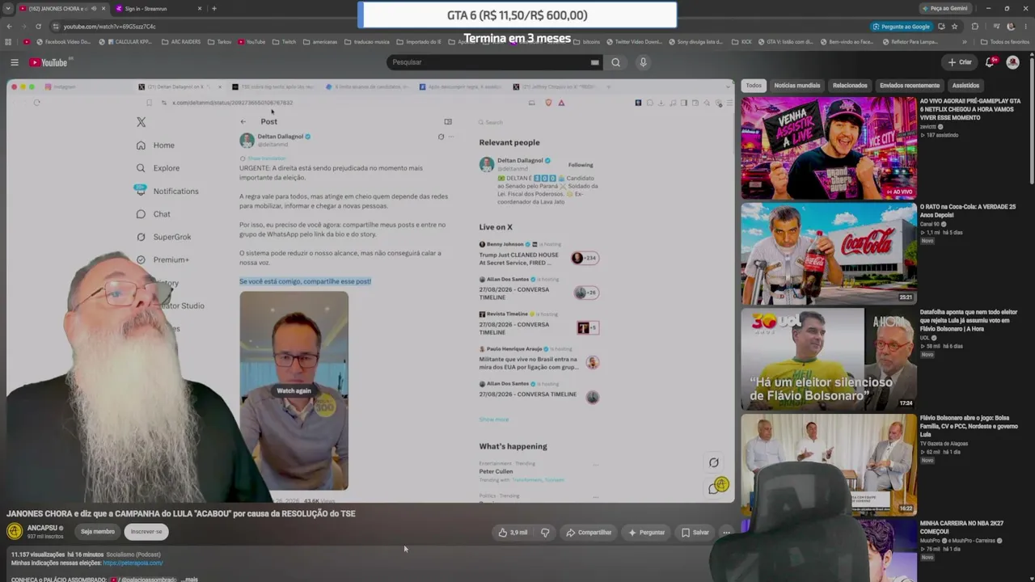Screen dimensions: 1035x582
Task: Open the on-screen keyboard icon in search box
Action: [x=594, y=62]
